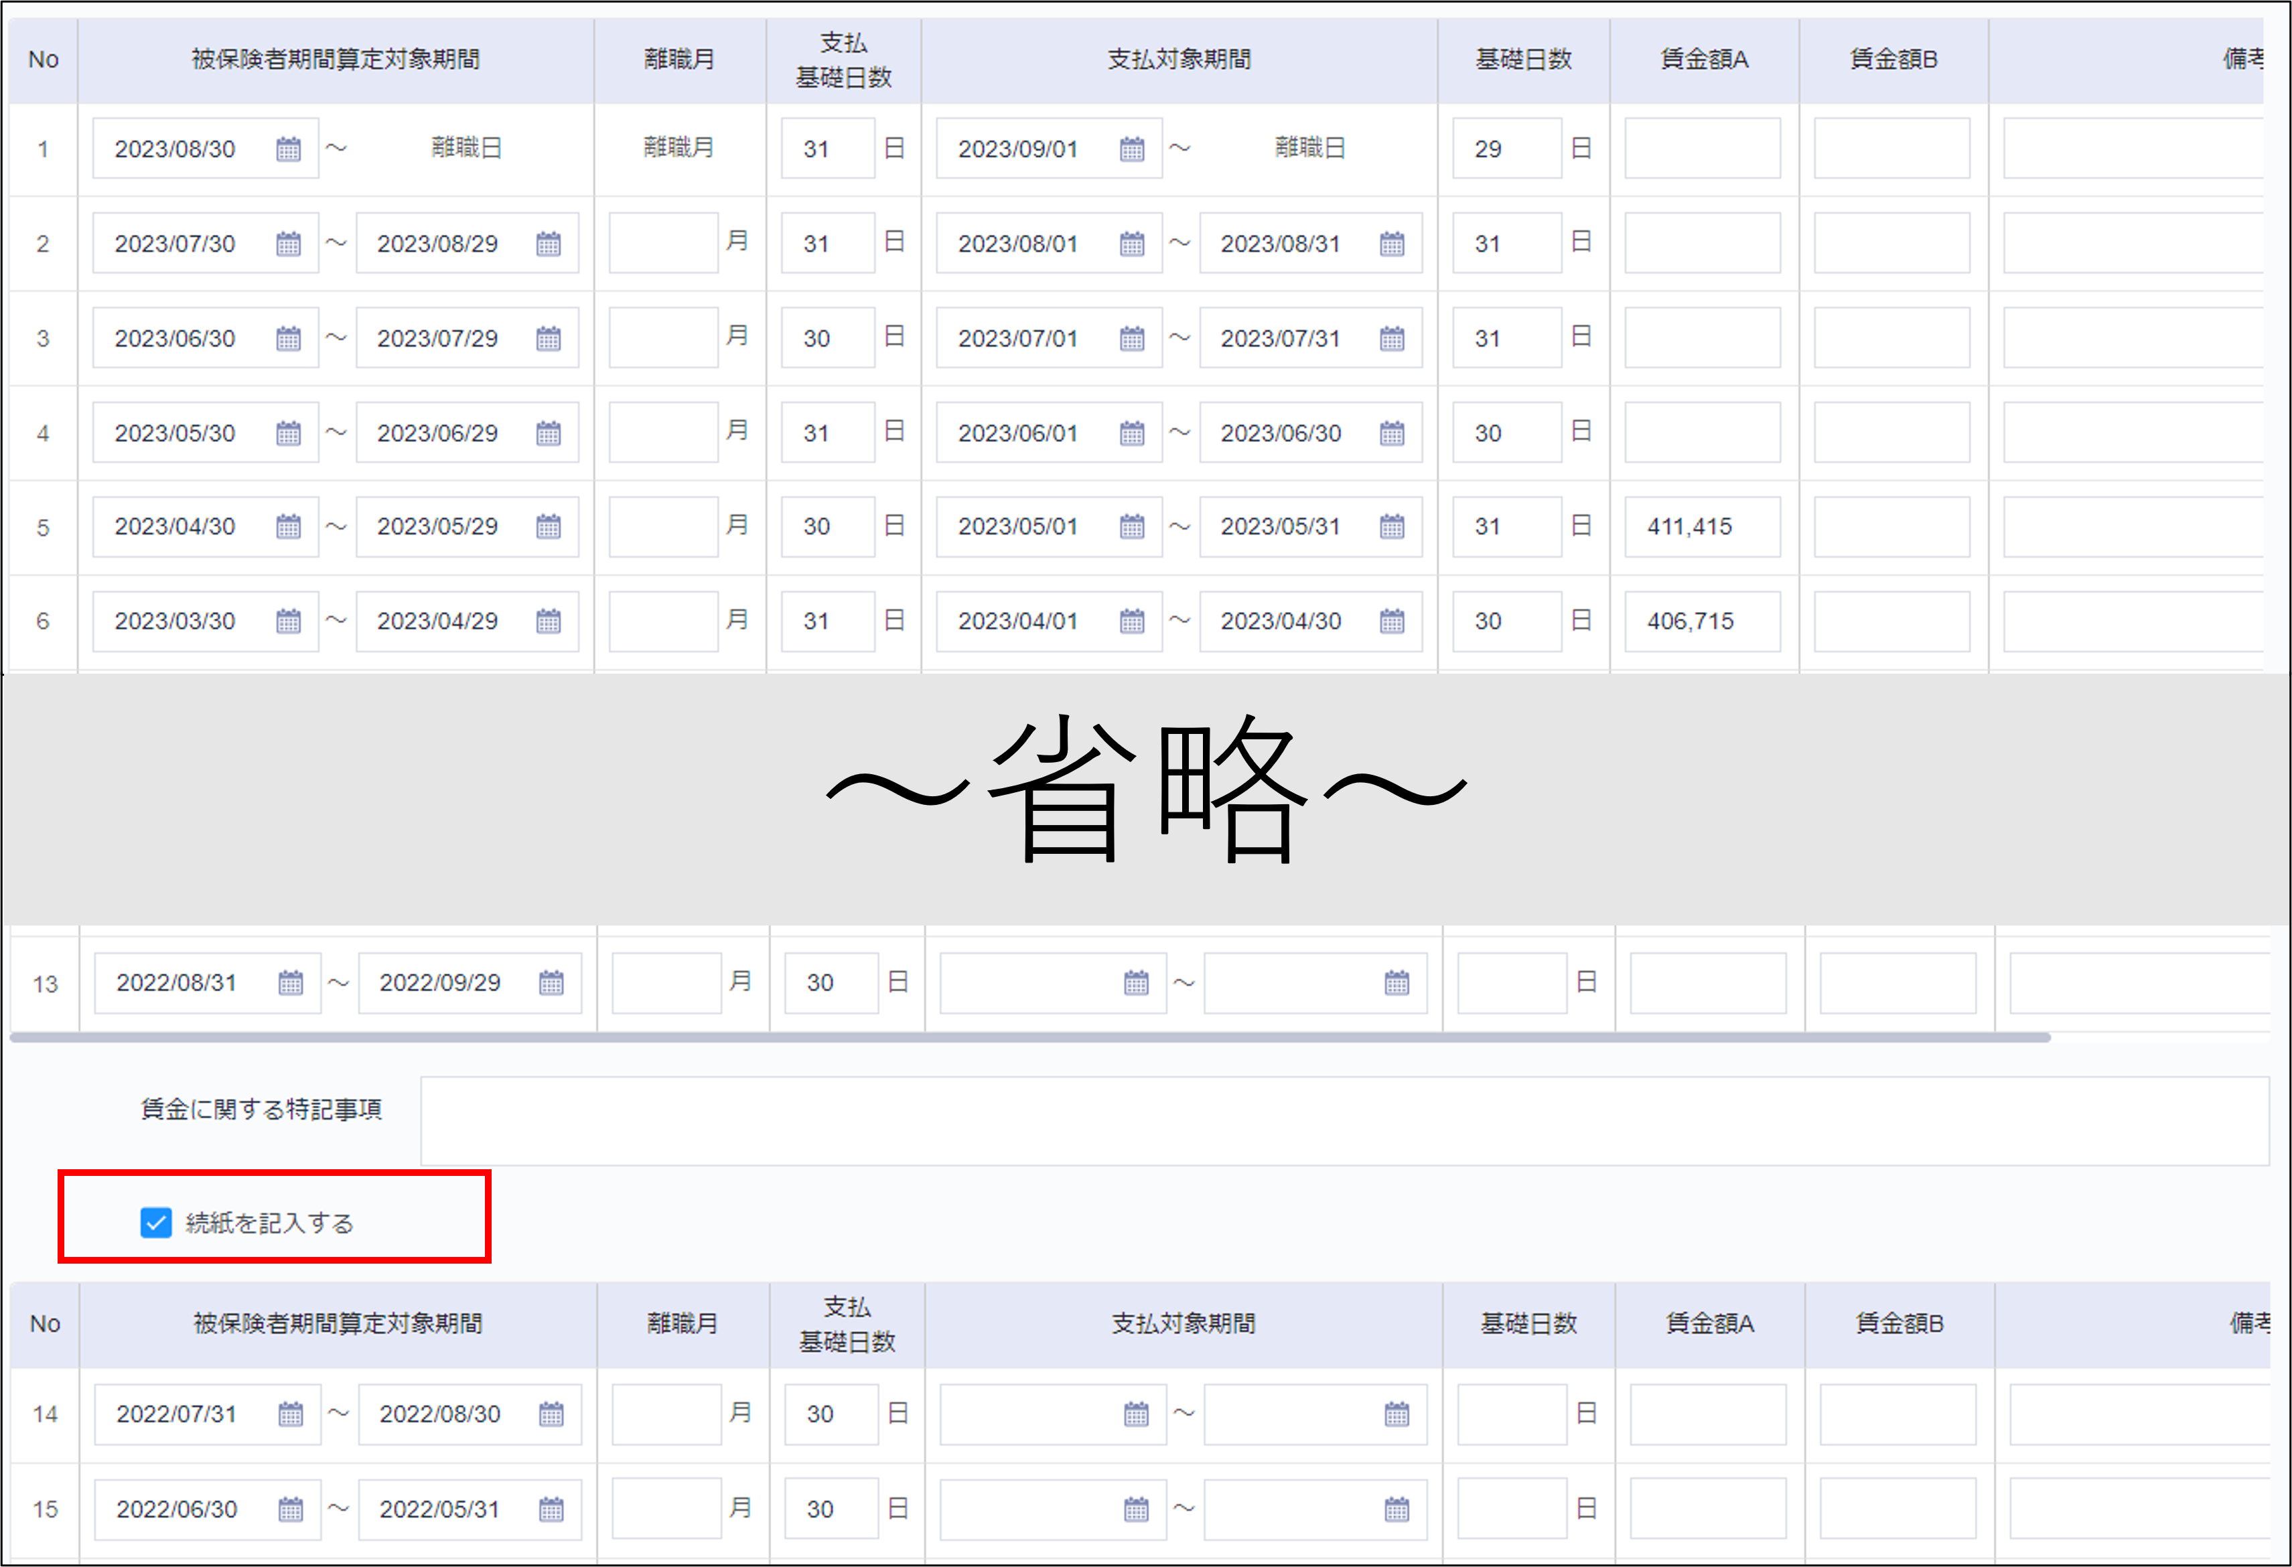
Task: Open the calendar for row 2 end date 2023/08/29
Action: [x=549, y=244]
